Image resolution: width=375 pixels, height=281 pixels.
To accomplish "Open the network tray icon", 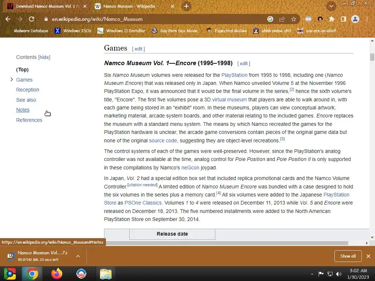I will [330, 274].
